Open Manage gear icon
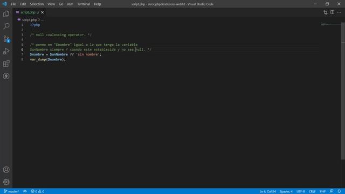Viewport: 345px width, 194px height. (x=6, y=182)
